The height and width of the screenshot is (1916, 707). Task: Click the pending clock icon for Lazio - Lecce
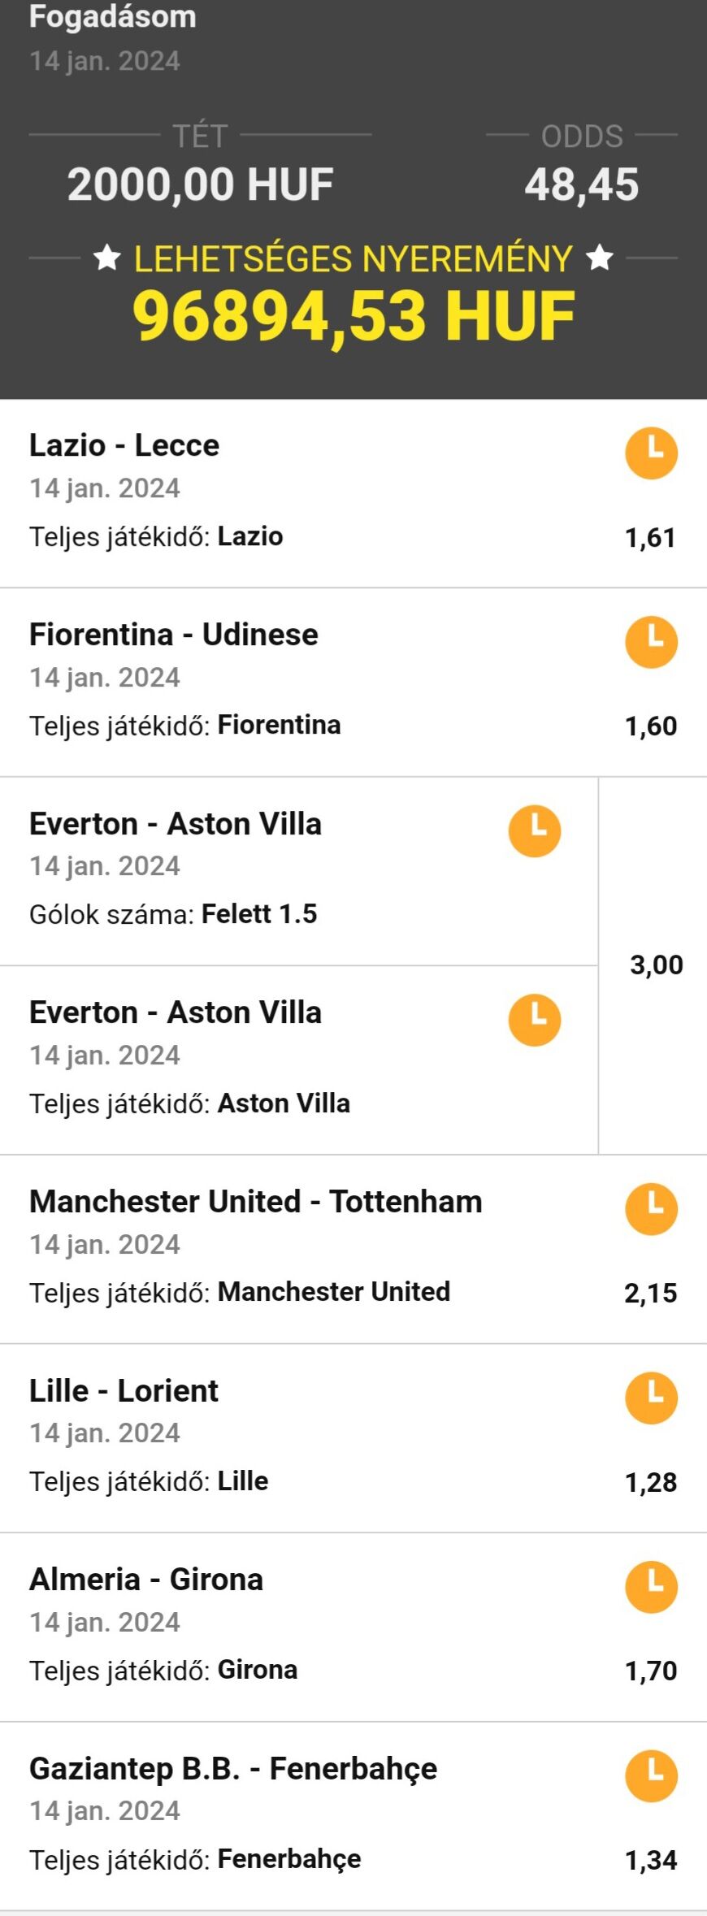pyautogui.click(x=651, y=453)
